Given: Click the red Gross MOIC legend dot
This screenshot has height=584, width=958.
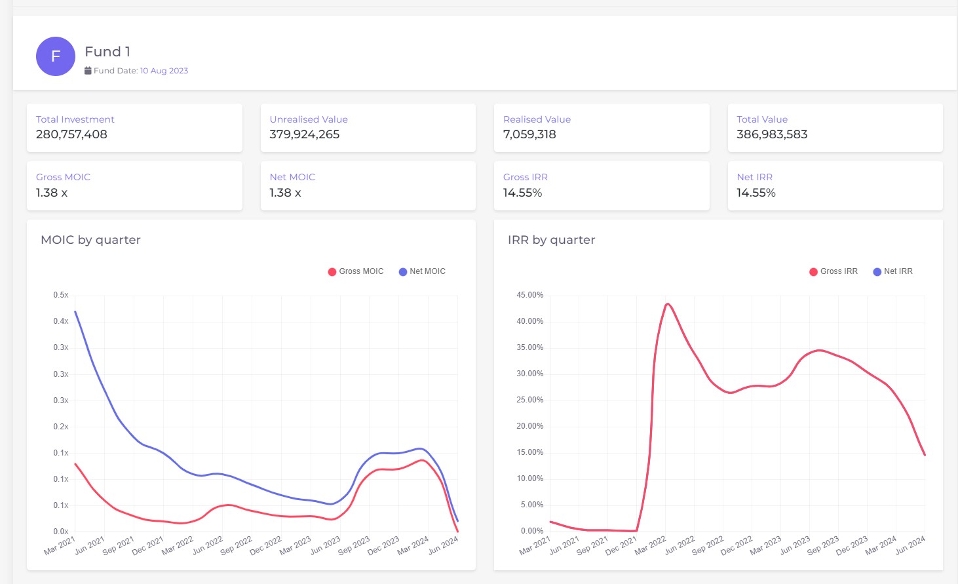Looking at the screenshot, I should (332, 272).
